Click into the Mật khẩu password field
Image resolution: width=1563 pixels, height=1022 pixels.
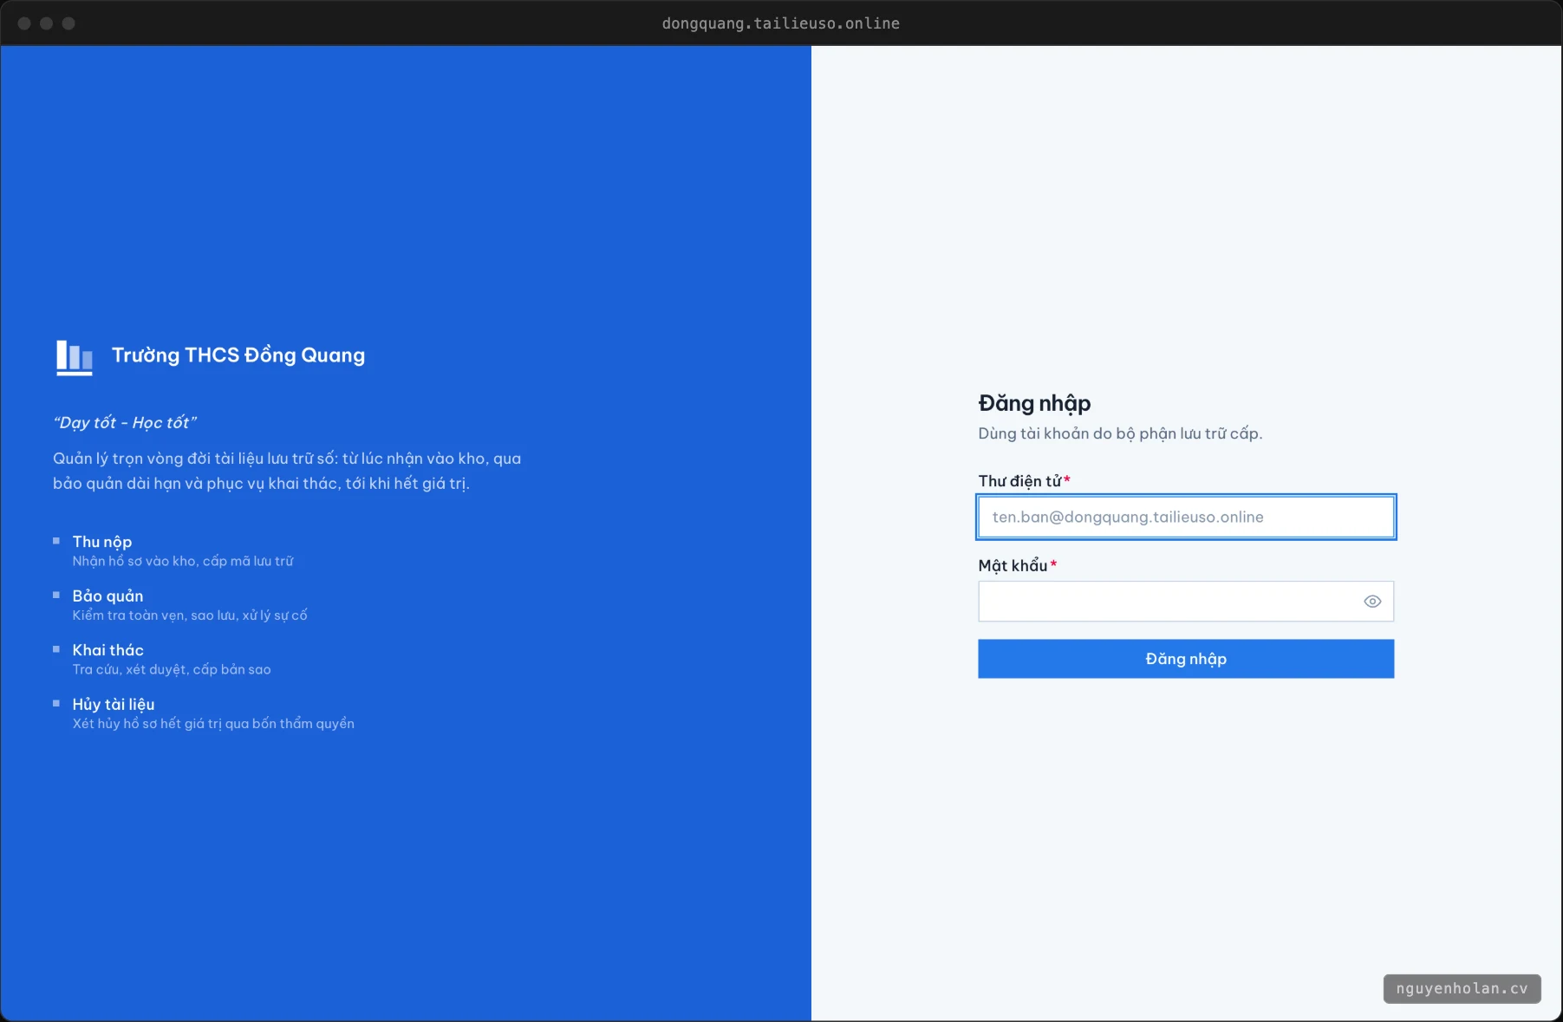coord(1186,602)
